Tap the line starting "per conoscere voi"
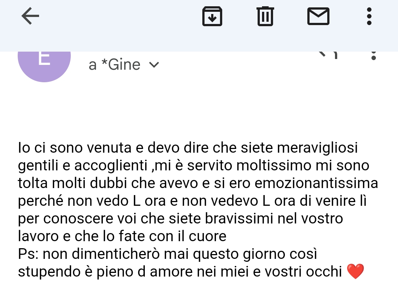The height and width of the screenshot is (281, 398). 181,219
